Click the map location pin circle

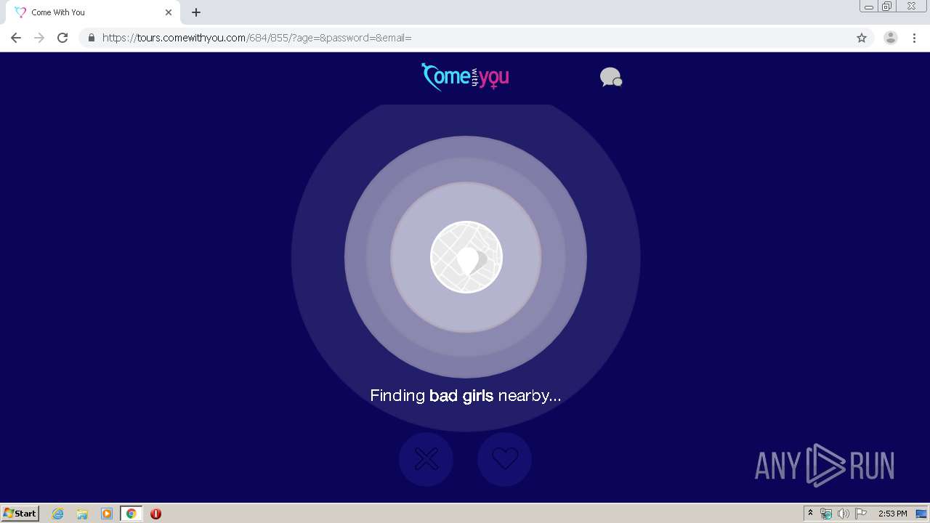(466, 257)
